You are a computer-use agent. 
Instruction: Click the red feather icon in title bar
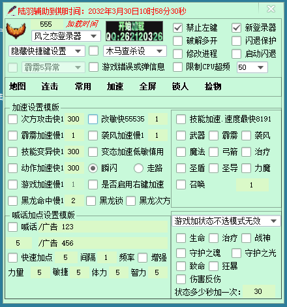[x=12, y=10]
